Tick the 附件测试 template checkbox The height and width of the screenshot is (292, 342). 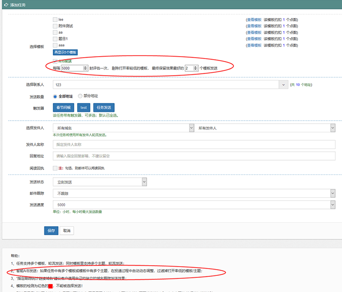click(x=55, y=26)
